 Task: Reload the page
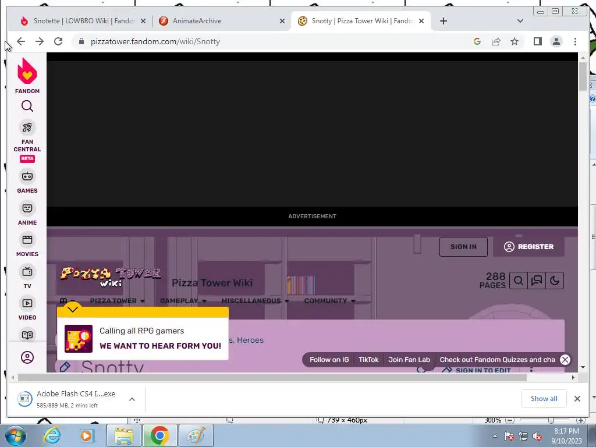(58, 41)
